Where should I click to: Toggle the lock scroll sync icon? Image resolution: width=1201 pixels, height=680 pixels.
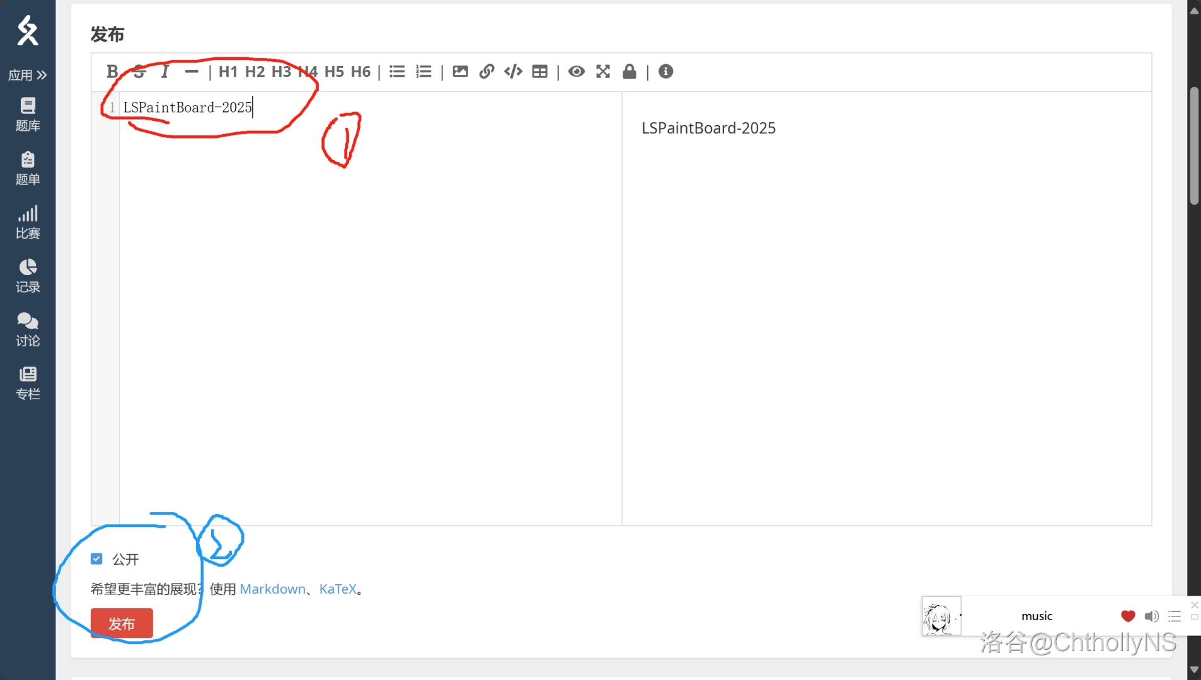tap(629, 72)
